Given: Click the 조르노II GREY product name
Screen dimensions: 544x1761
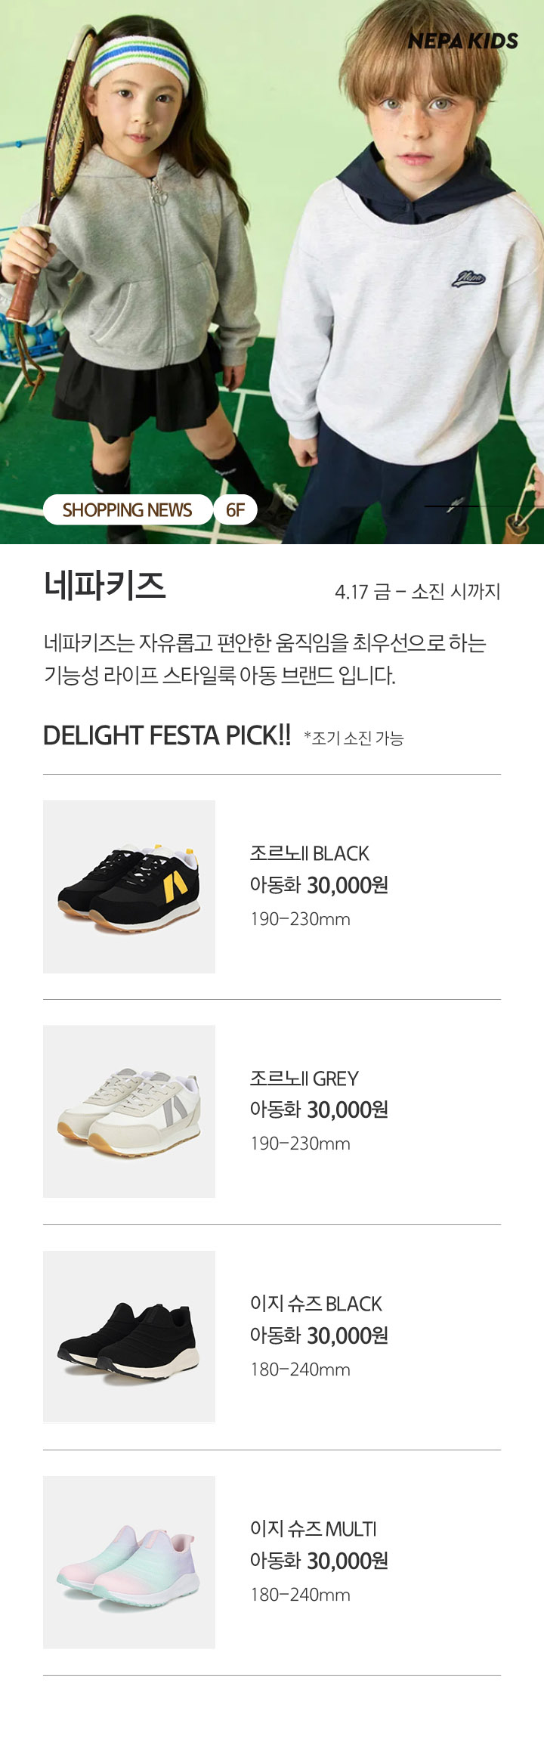Looking at the screenshot, I should (x=304, y=1079).
